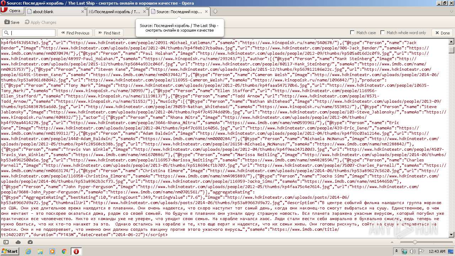Click the Apply Changes button
The width and height of the screenshot is (455, 256).
tap(41, 22)
